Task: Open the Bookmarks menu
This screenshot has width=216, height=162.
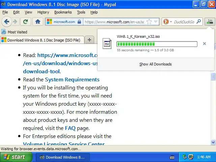Action: [x=63, y=12]
